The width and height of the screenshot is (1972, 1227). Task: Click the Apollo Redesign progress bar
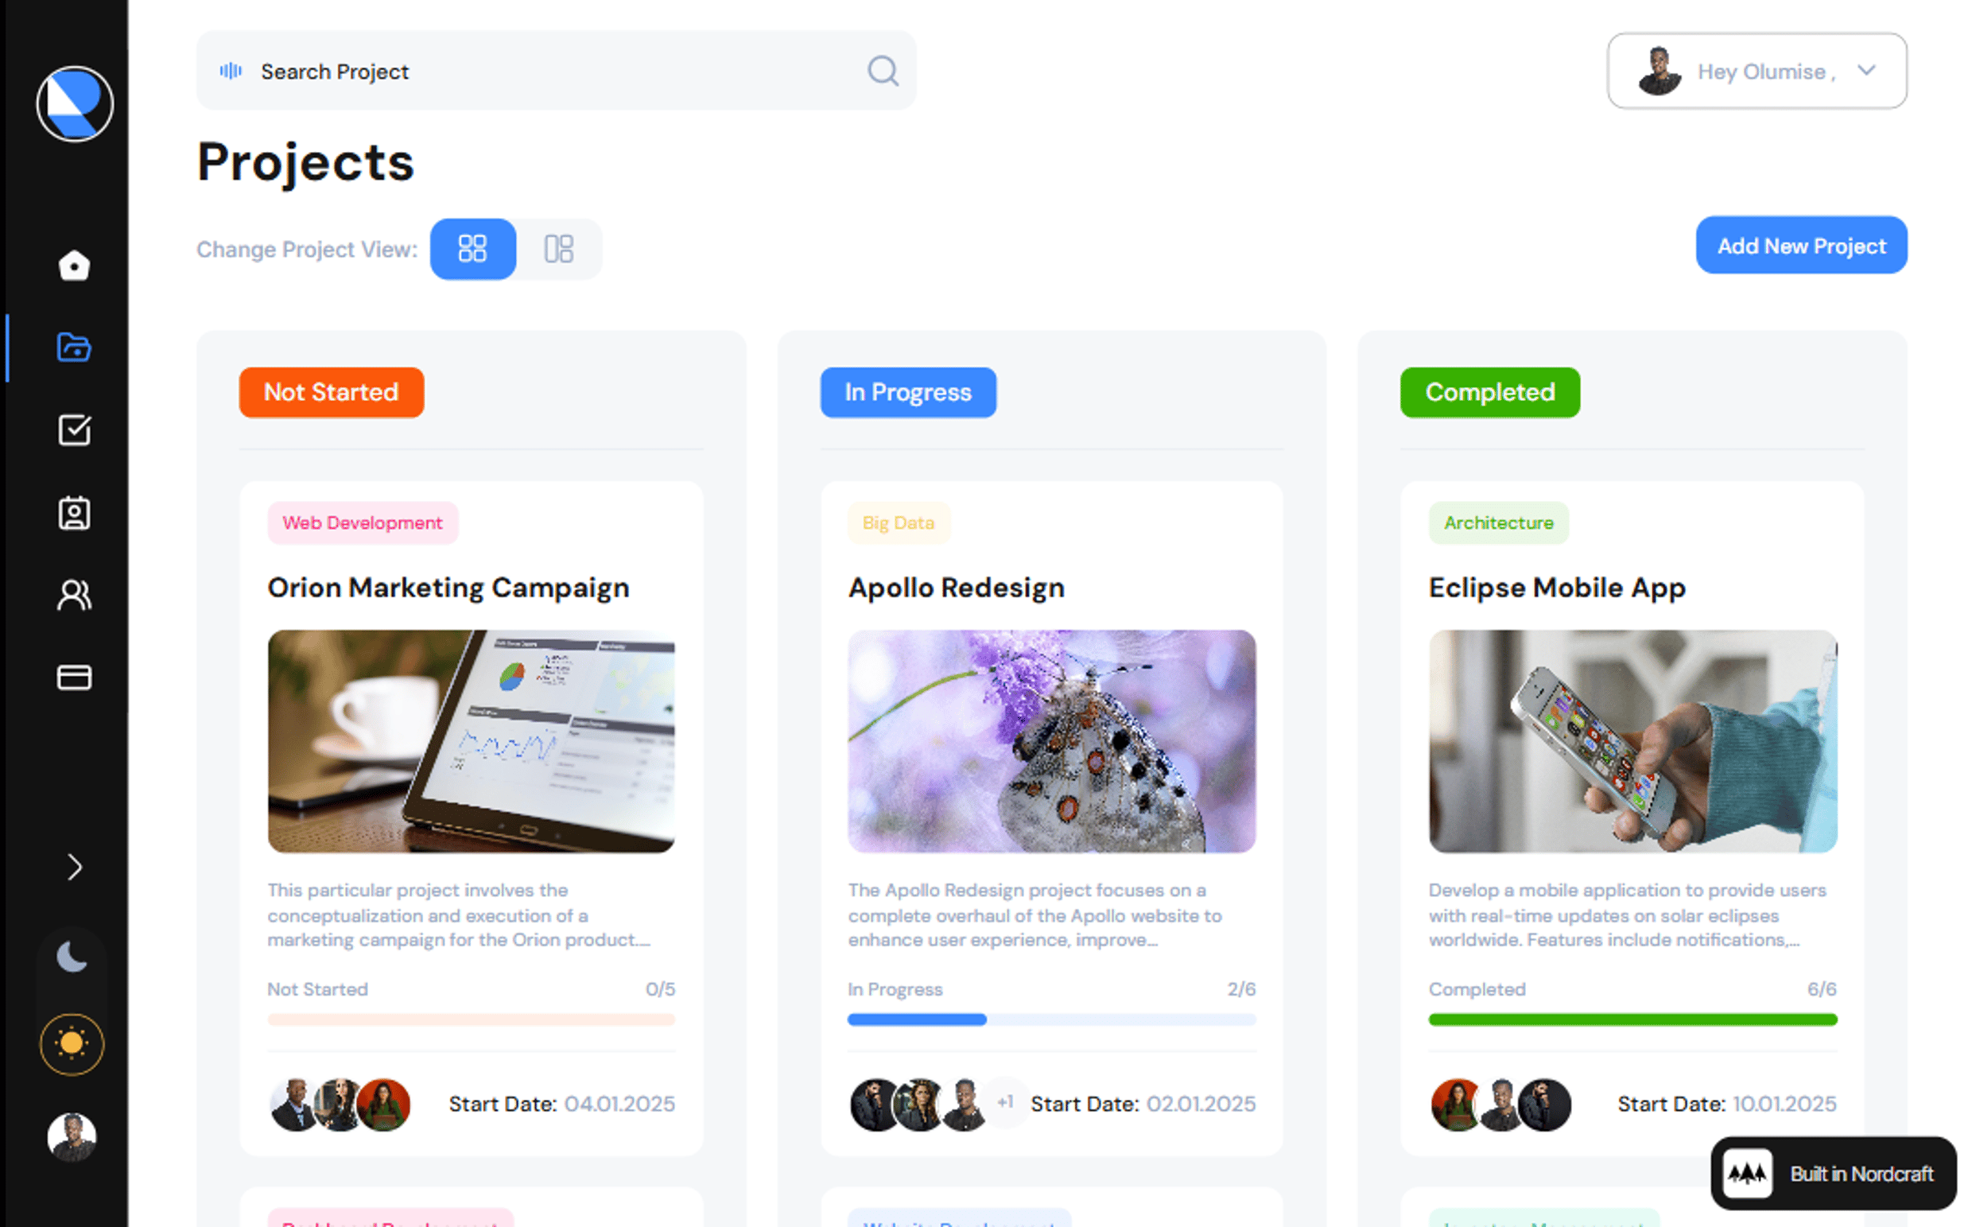coord(1052,1020)
